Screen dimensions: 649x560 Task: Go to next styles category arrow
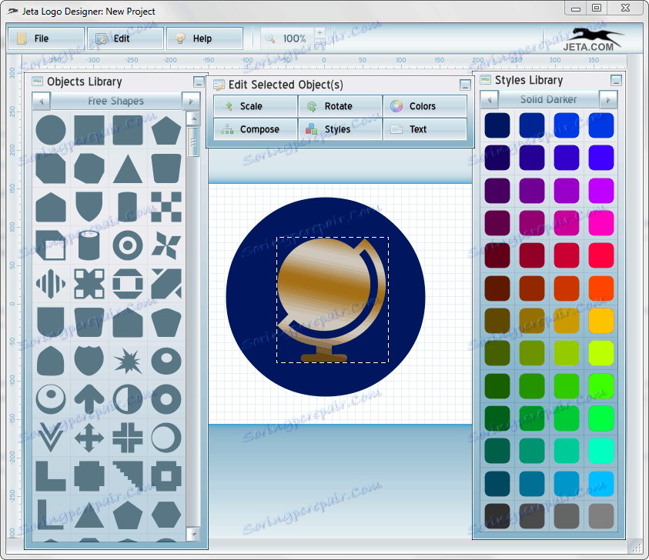pyautogui.click(x=608, y=100)
